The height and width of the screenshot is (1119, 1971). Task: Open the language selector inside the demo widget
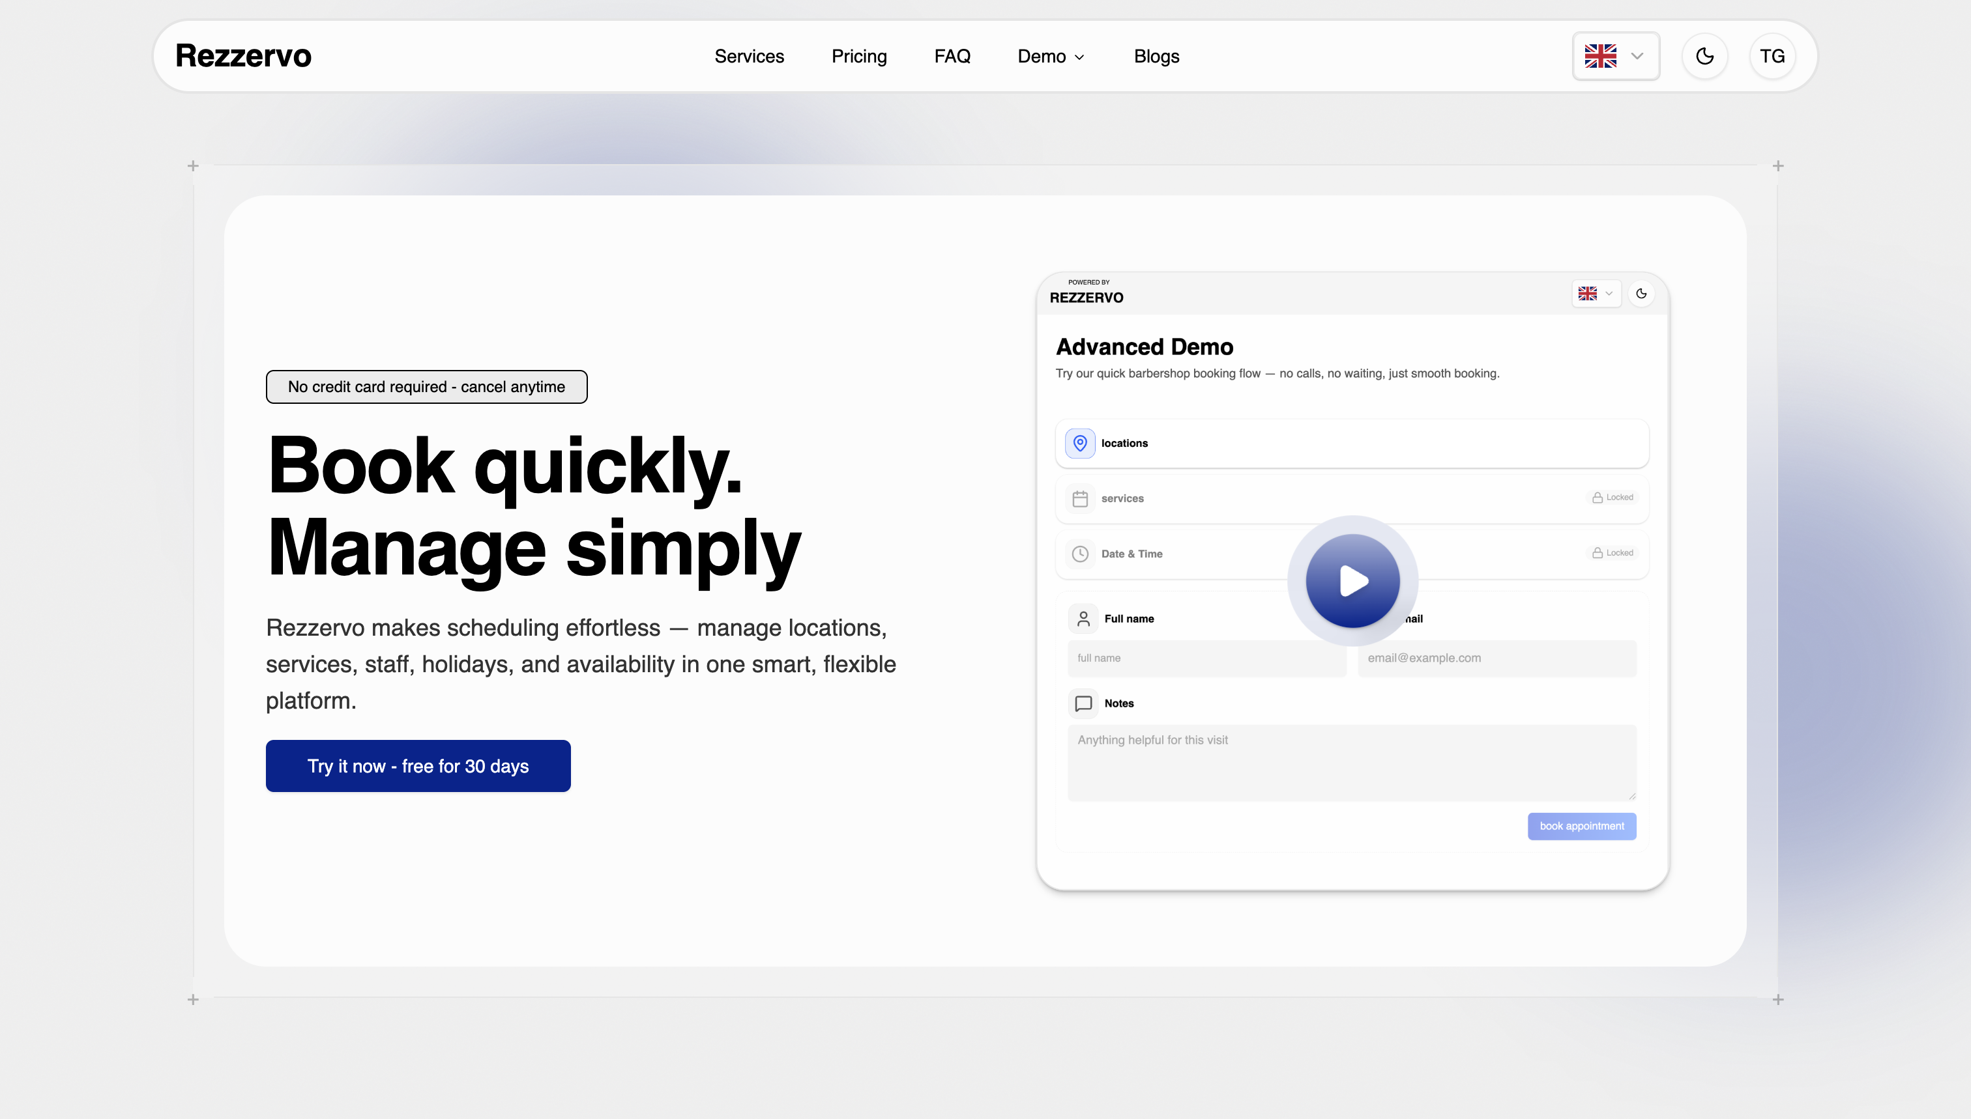tap(1596, 294)
